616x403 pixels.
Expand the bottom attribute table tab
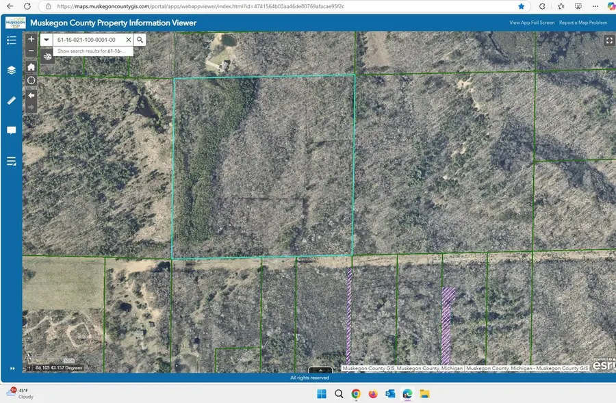[x=321, y=370]
